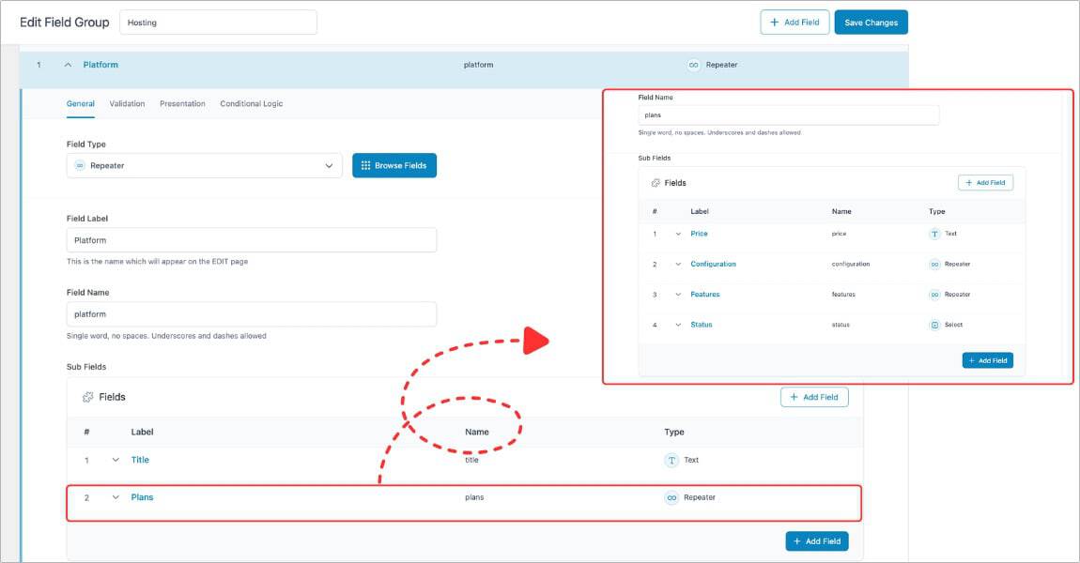1080x563 pixels.
Task: Click the top header Add Field button
Action: coord(795,22)
